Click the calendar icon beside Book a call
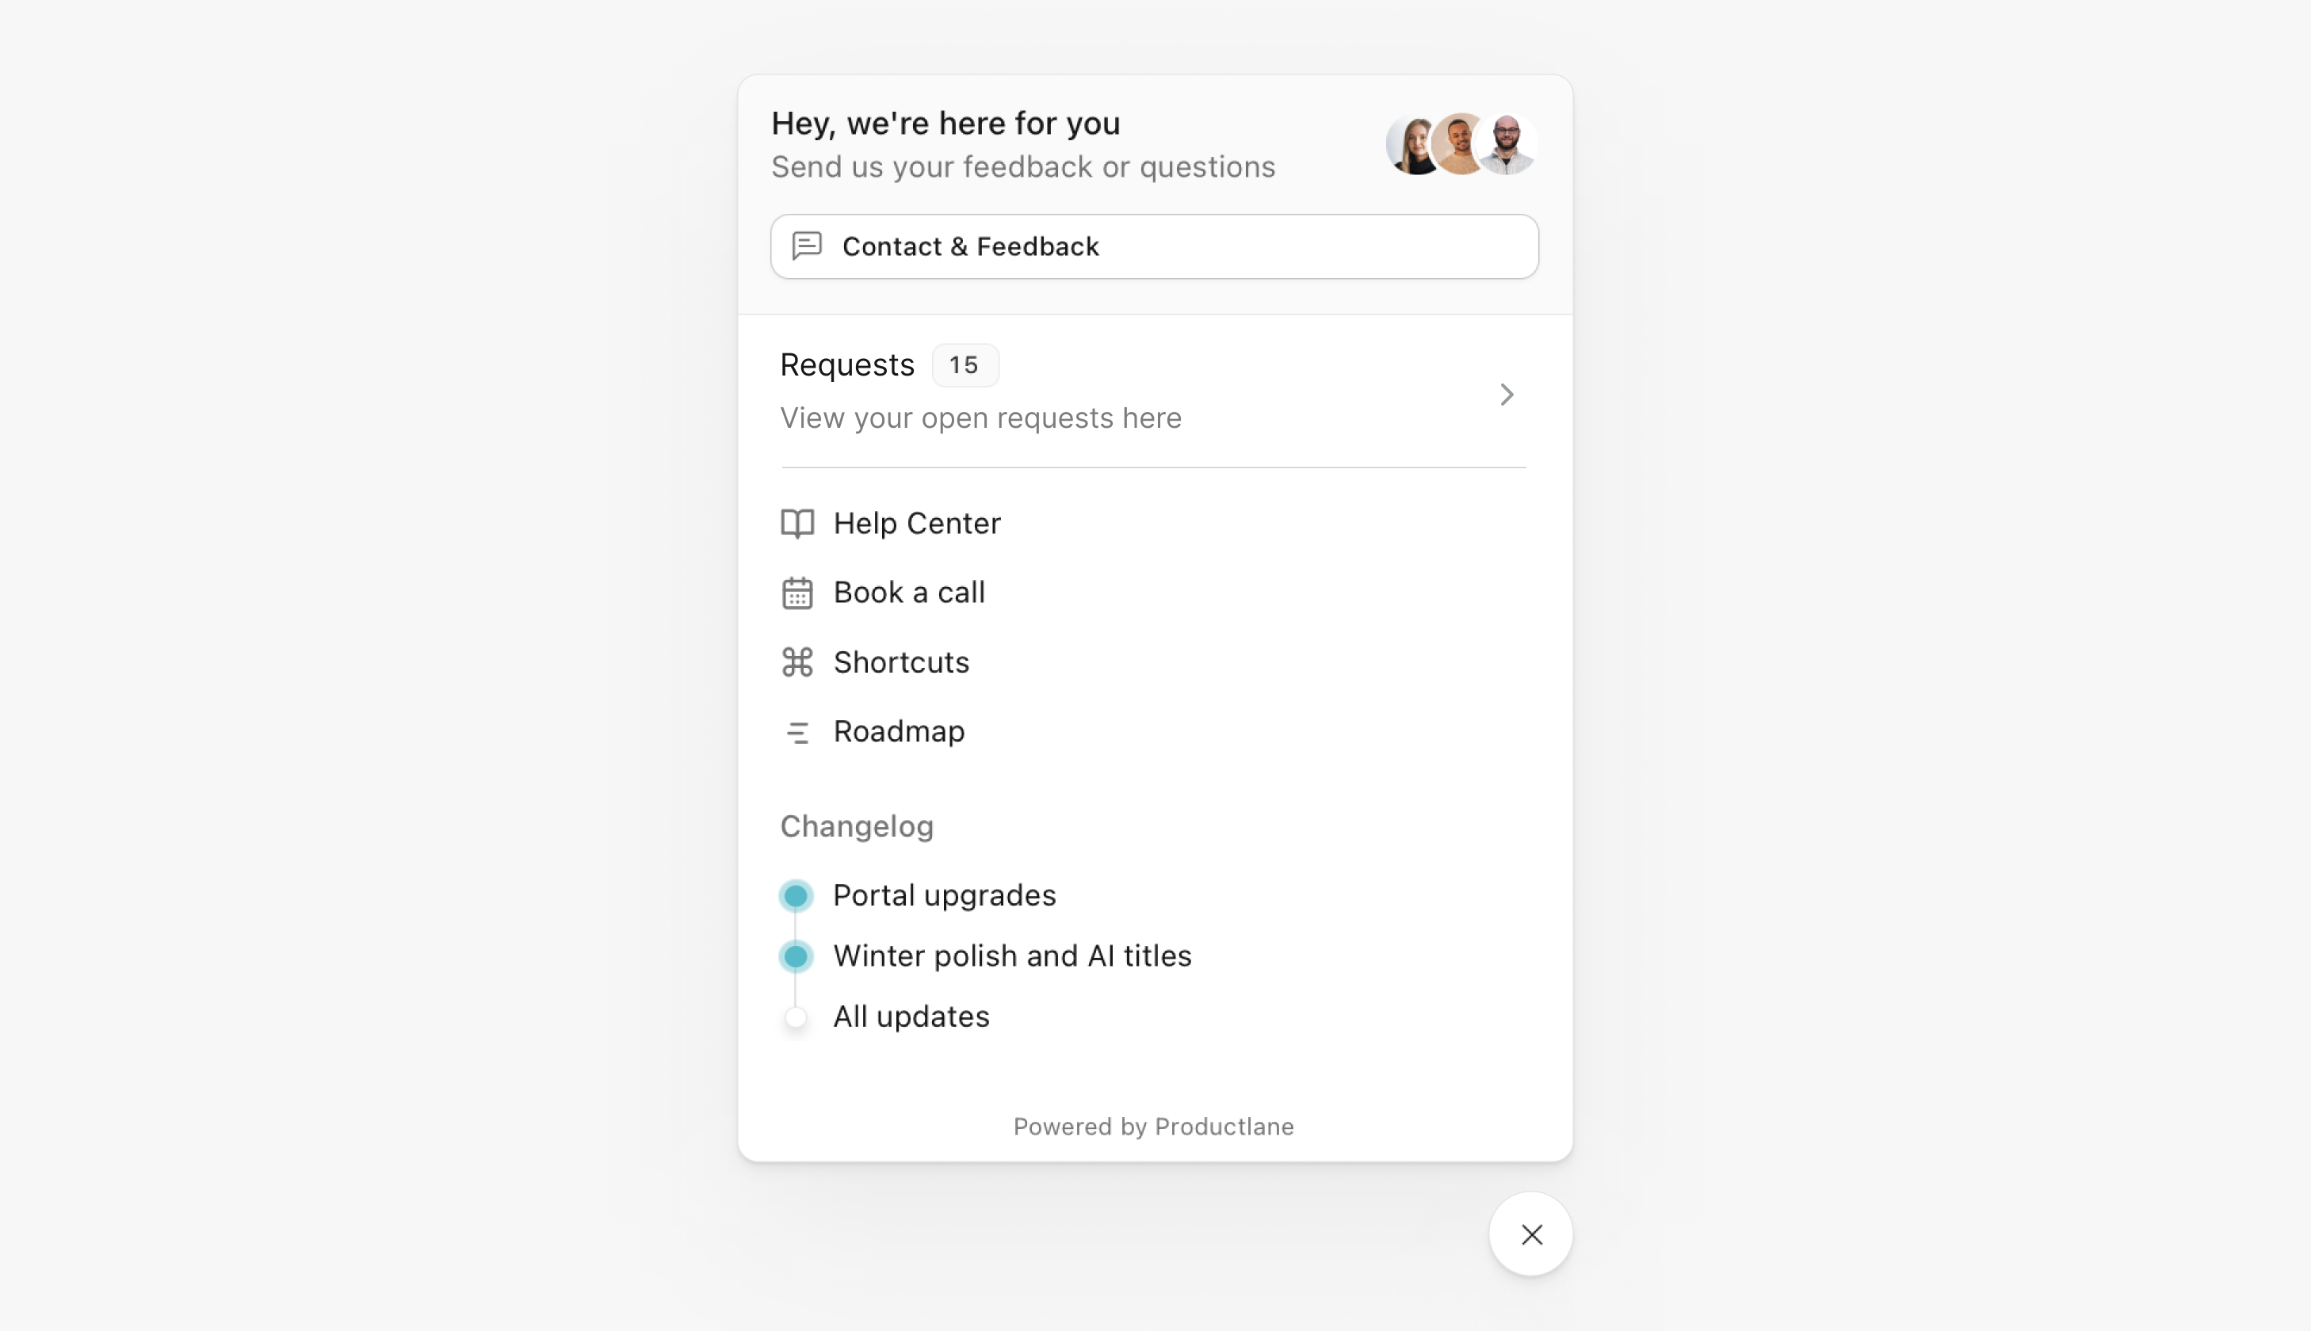The width and height of the screenshot is (2311, 1331). [797, 593]
